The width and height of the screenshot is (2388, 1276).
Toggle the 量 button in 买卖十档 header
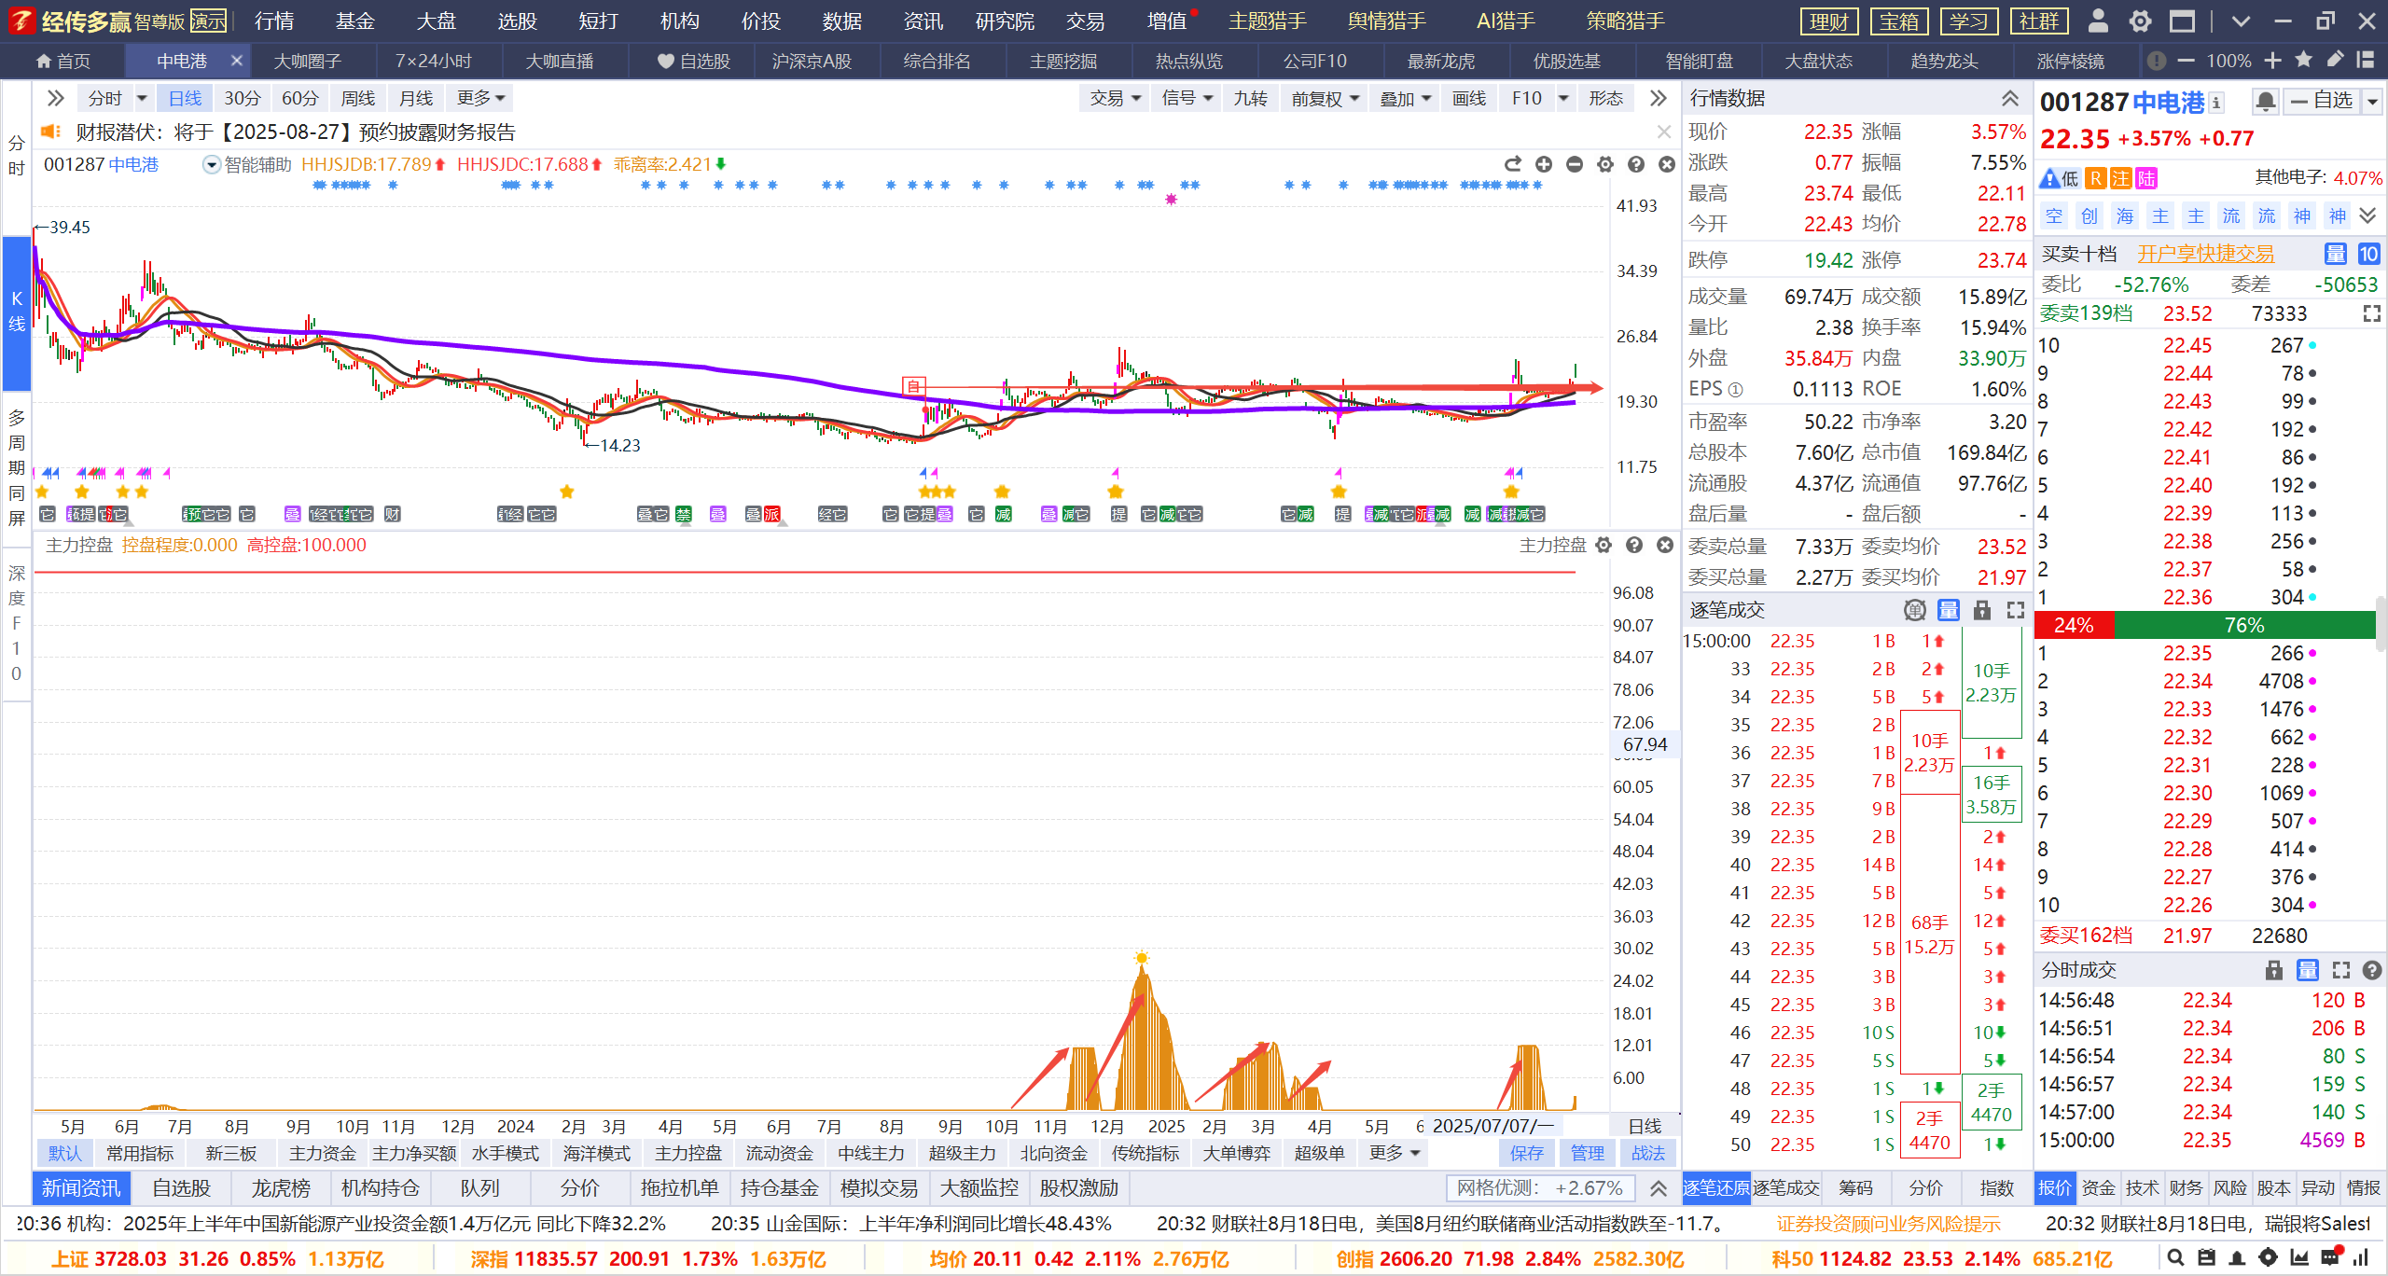coord(2336,254)
